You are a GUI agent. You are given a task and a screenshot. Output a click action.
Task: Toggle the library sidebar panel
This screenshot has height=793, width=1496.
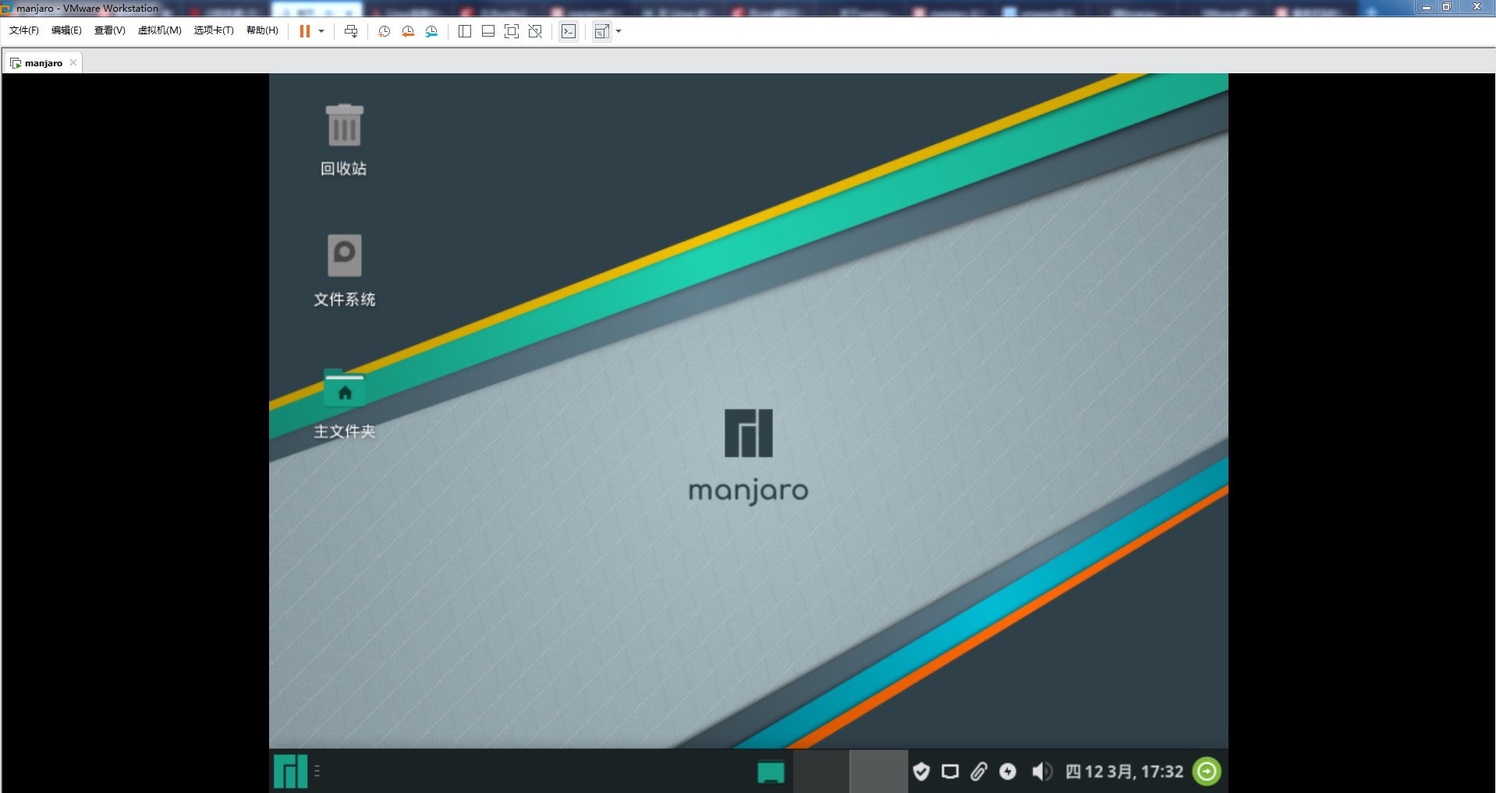465,31
